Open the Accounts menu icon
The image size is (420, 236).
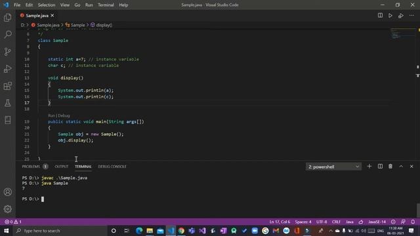pos(8,192)
